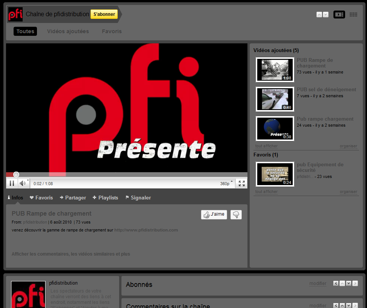Click the PUB Rampe de chargement sidebar title

tap(315, 63)
